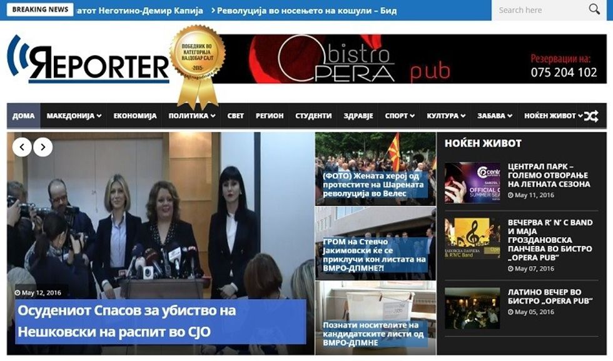The width and height of the screenshot is (613, 361).
Task: Go to previous slide arrow
Action: (22, 147)
